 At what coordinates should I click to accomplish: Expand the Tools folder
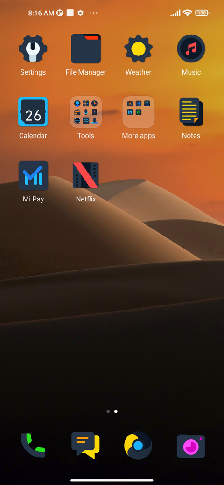click(x=86, y=112)
